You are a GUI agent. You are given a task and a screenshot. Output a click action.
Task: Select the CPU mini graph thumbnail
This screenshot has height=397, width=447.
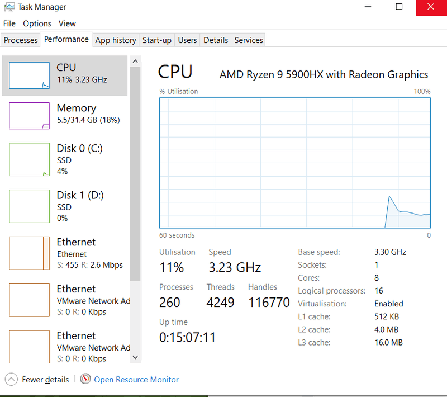pyautogui.click(x=30, y=75)
